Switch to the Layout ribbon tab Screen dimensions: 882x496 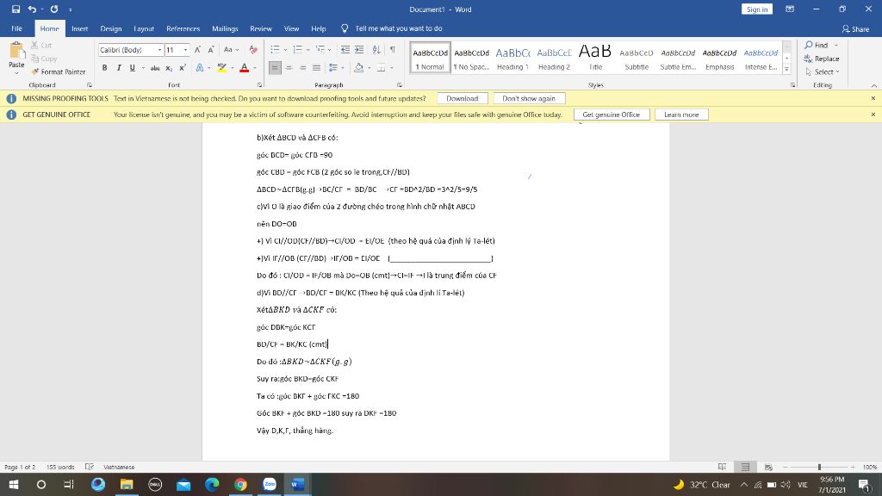point(144,28)
